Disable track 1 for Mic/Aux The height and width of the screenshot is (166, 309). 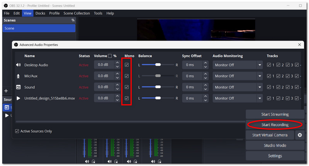coord(269,76)
